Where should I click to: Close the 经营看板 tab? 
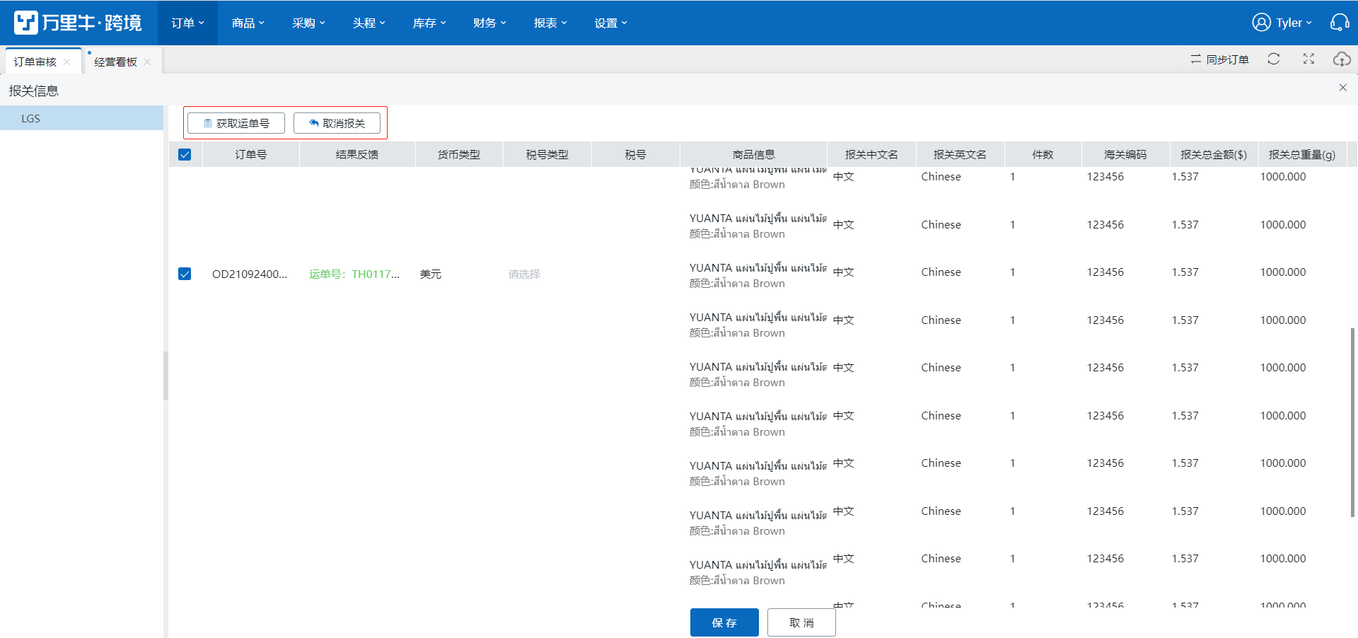[x=147, y=62]
